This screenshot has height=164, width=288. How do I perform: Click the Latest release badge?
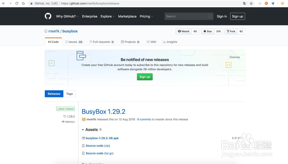66,109
